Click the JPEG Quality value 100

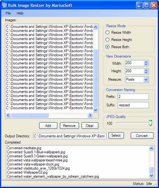[109, 124]
